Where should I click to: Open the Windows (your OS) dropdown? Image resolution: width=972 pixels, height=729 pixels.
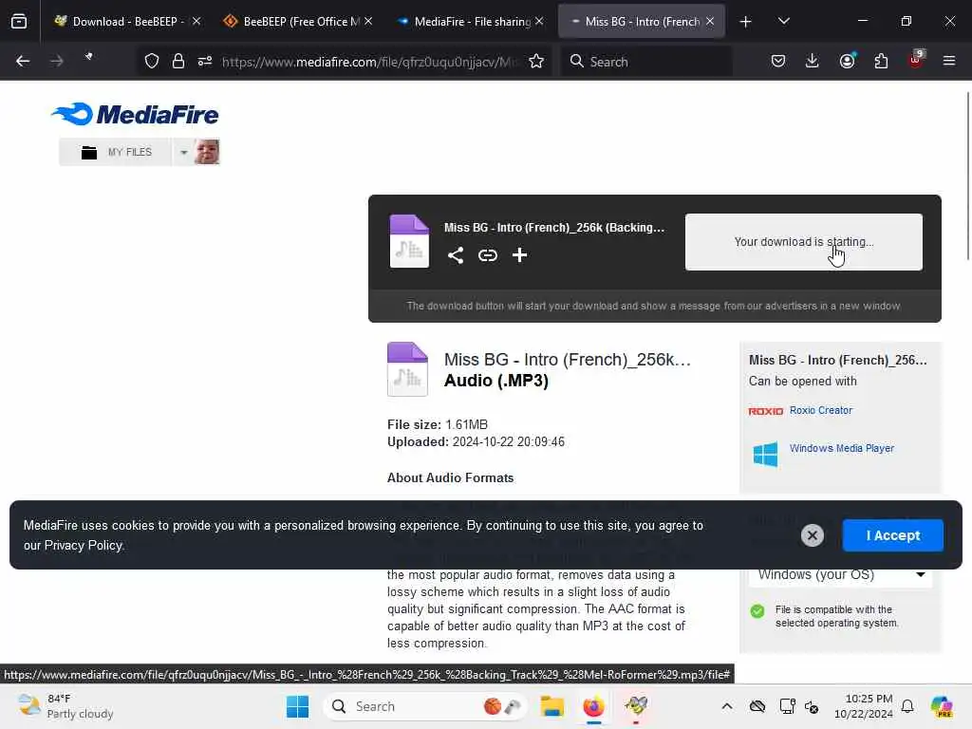841,574
